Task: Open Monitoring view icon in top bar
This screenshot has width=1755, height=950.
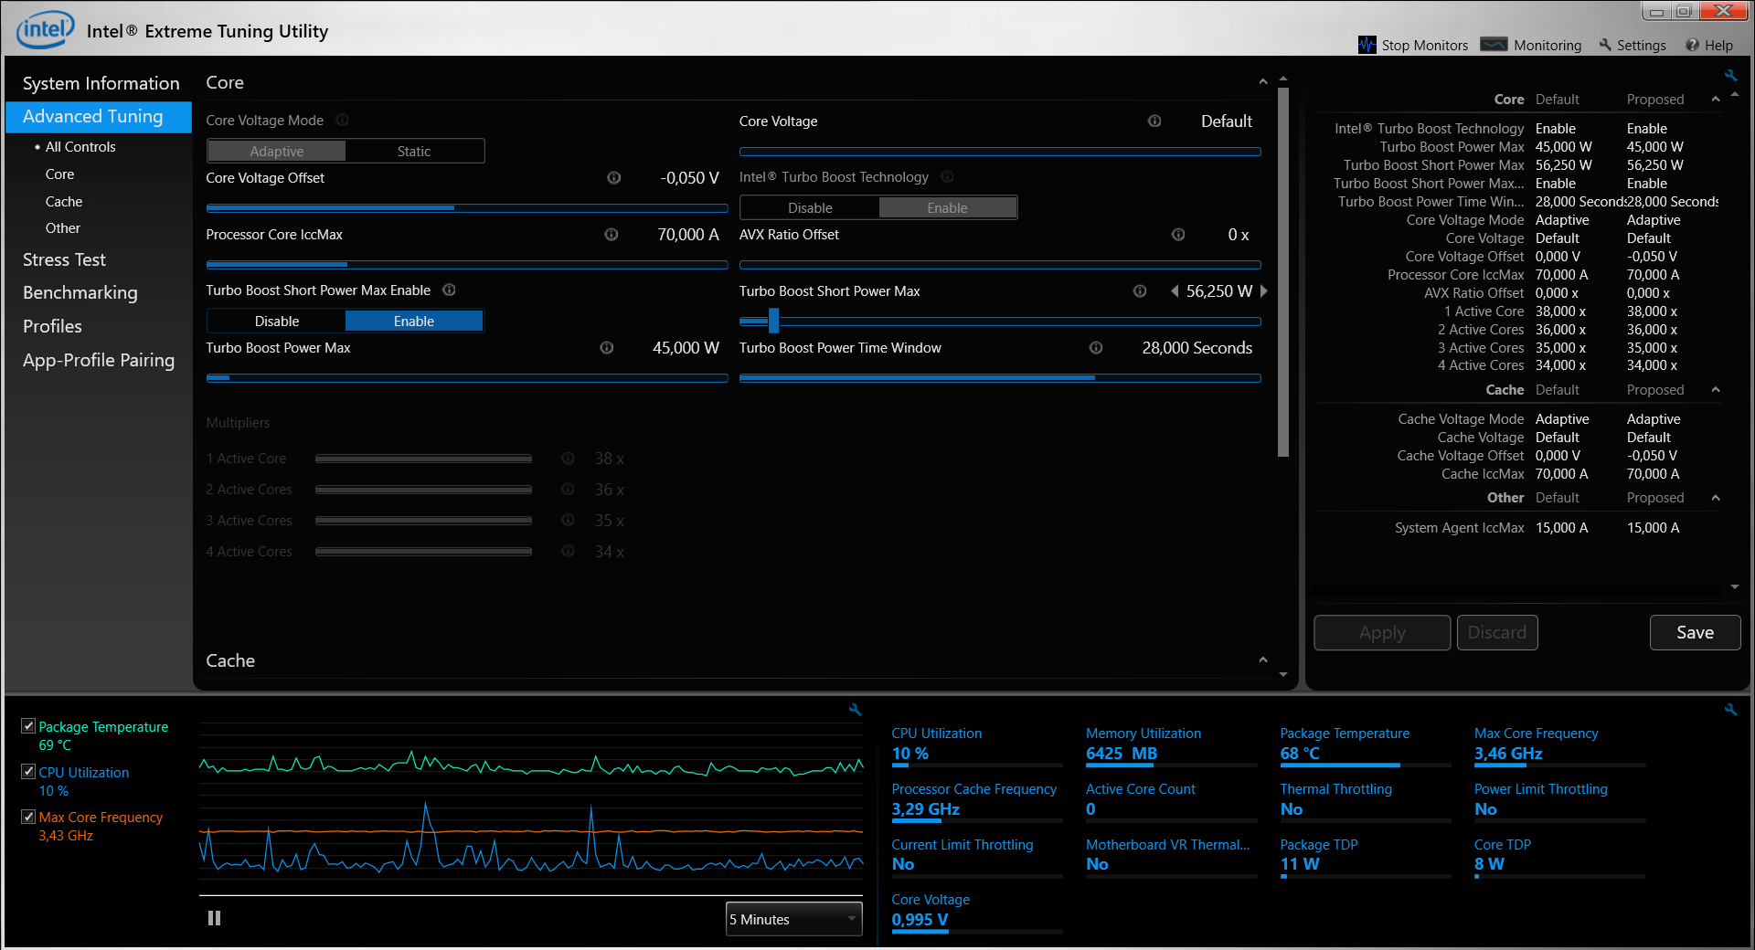Action: [x=1494, y=44]
